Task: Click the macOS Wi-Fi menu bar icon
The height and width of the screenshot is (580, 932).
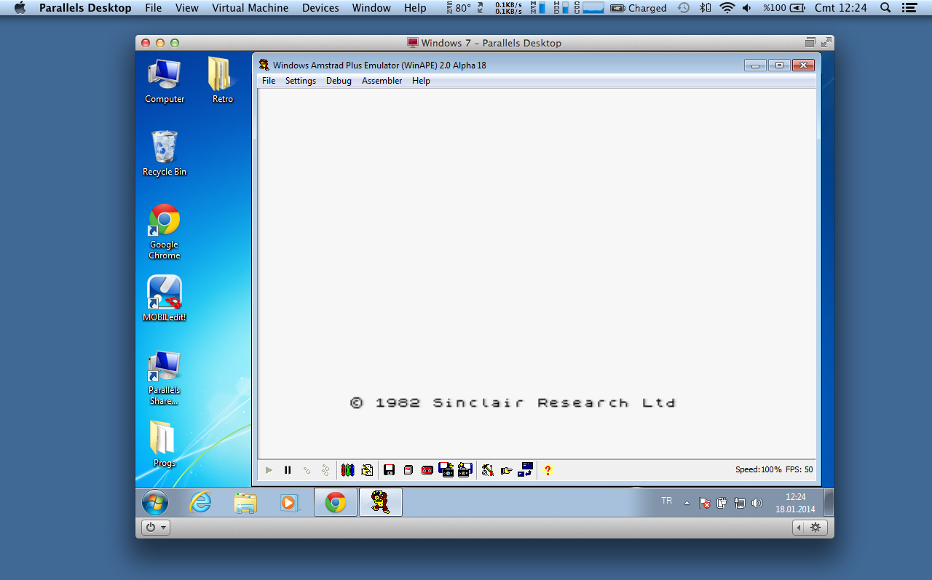Action: tap(727, 8)
